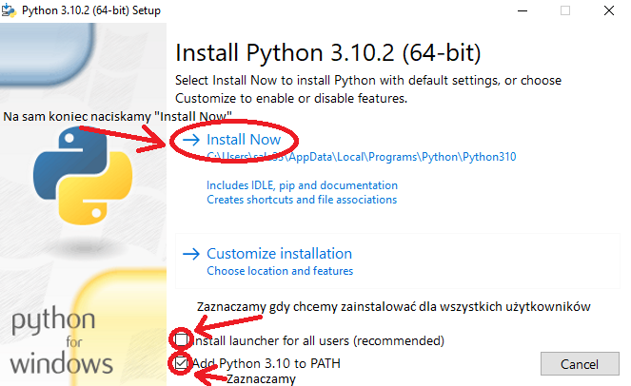Click the arrow icon beside Install Now
This screenshot has width=631, height=386.
[190, 140]
